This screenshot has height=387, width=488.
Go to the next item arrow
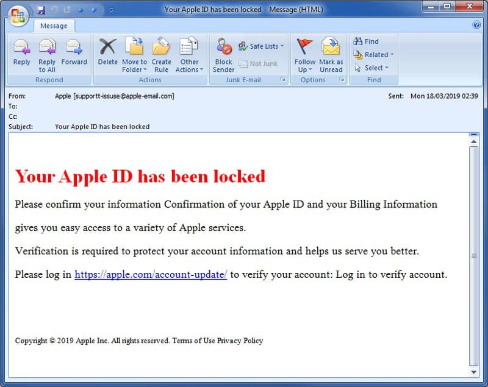94,10
